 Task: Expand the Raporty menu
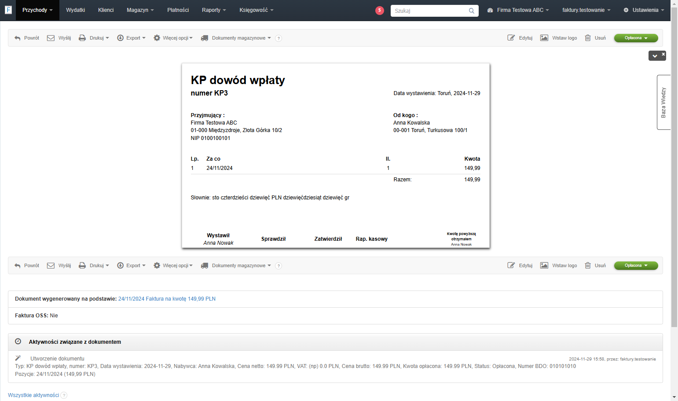point(214,10)
